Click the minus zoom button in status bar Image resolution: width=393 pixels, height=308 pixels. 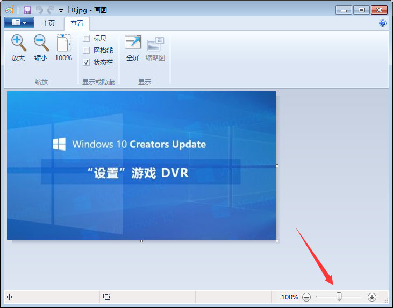click(x=306, y=297)
